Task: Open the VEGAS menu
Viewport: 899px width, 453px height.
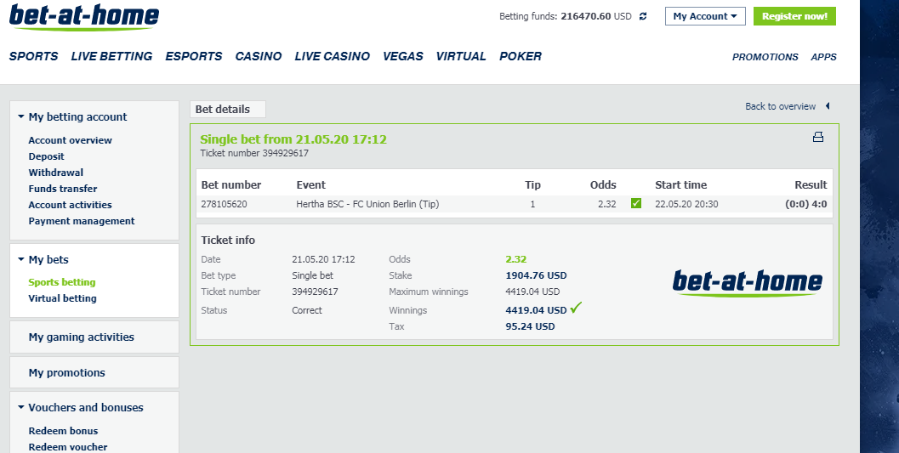Action: (403, 56)
